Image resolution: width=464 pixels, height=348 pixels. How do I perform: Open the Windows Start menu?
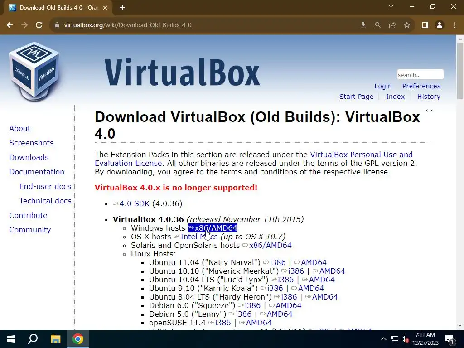(11, 339)
